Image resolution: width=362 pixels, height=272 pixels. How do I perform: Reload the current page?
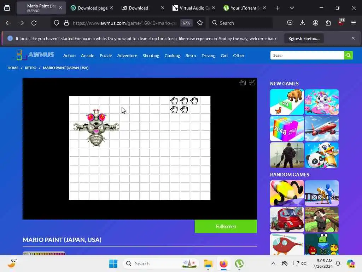(34, 23)
